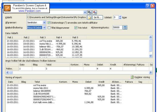Select source row with balance 12.052,35

click(77, 52)
